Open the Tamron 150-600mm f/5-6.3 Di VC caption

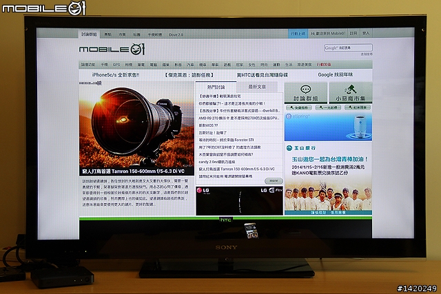pyautogui.click(x=134, y=171)
